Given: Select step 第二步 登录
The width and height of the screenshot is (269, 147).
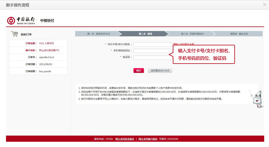Looking at the screenshot, I should pos(145,34).
